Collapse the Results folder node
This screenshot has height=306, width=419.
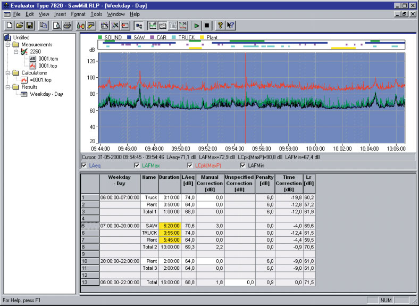point(8,87)
